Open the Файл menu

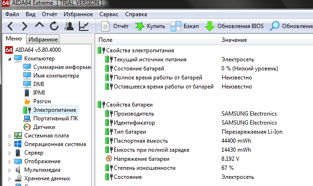(12, 14)
